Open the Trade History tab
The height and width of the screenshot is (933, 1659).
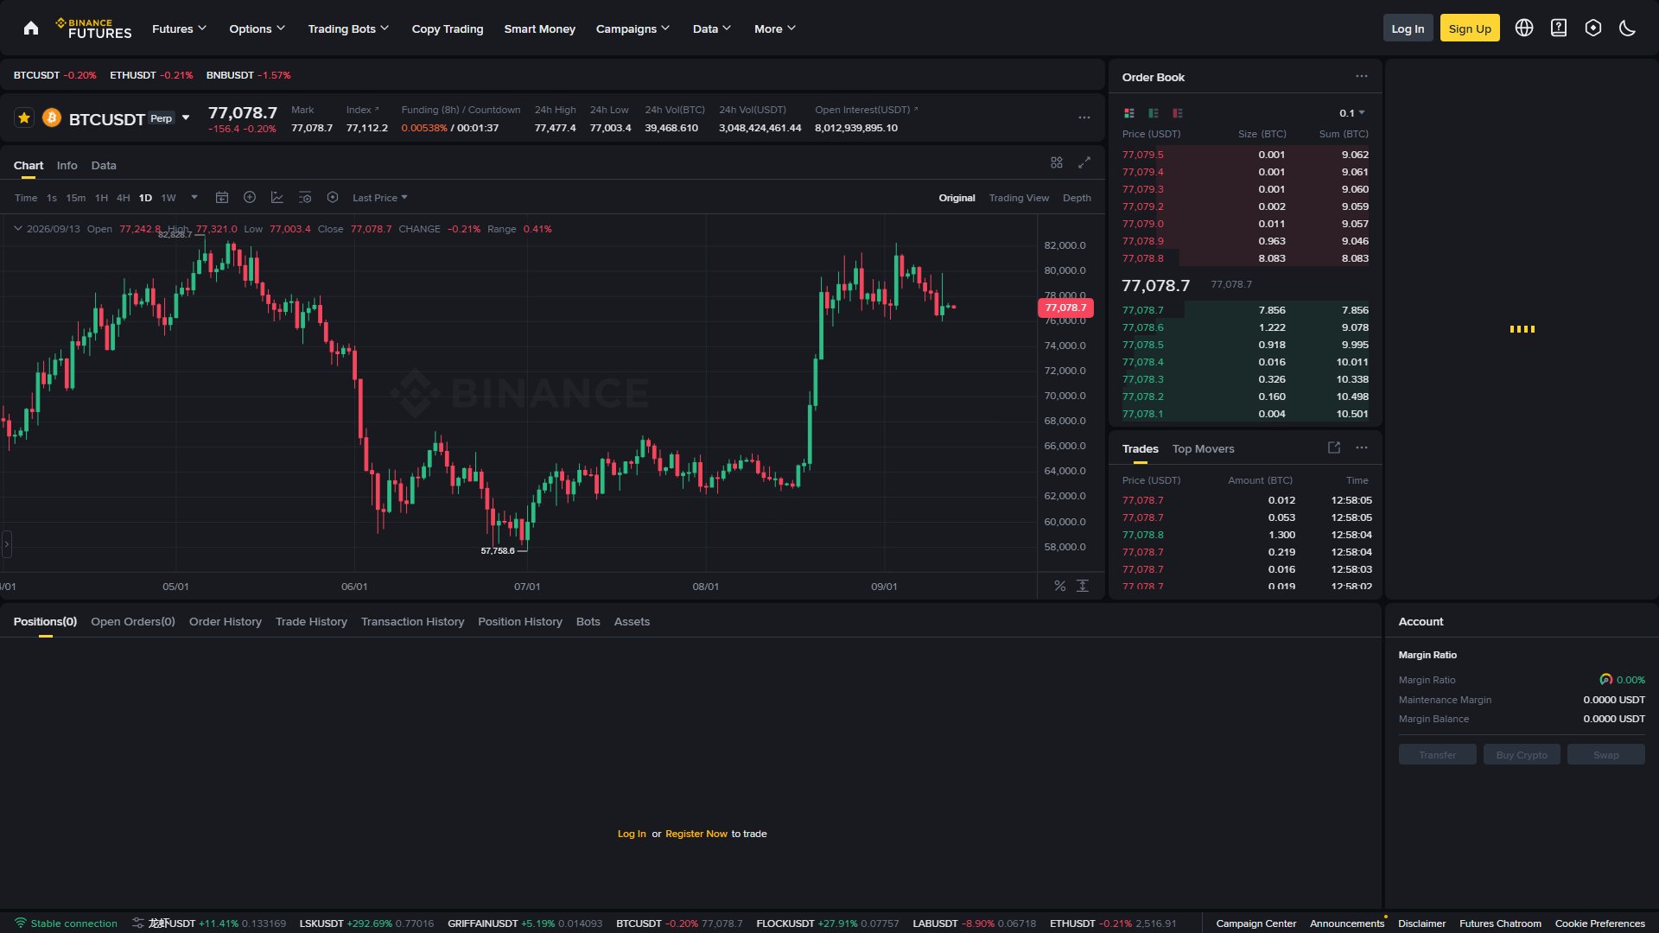coord(311,621)
